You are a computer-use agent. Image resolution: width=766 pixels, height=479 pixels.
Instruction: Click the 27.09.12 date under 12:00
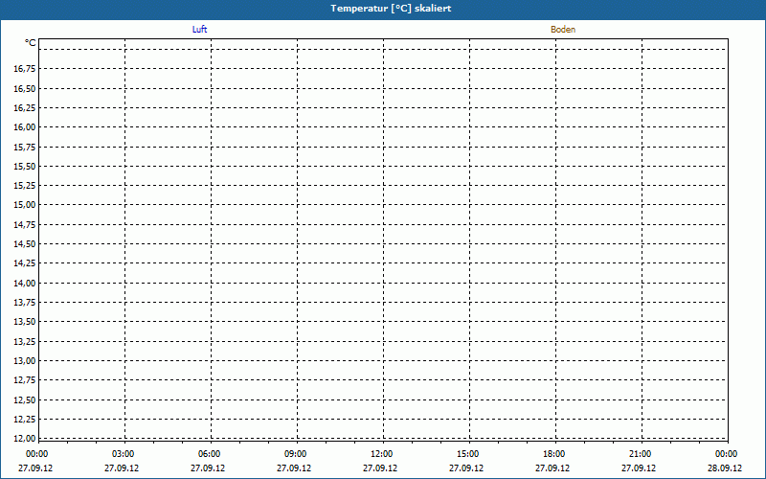pos(380,468)
